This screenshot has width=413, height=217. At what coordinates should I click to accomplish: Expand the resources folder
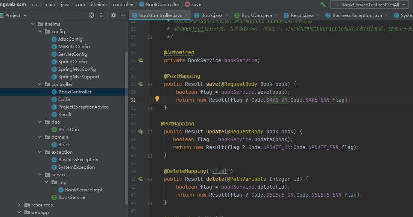coord(19,205)
